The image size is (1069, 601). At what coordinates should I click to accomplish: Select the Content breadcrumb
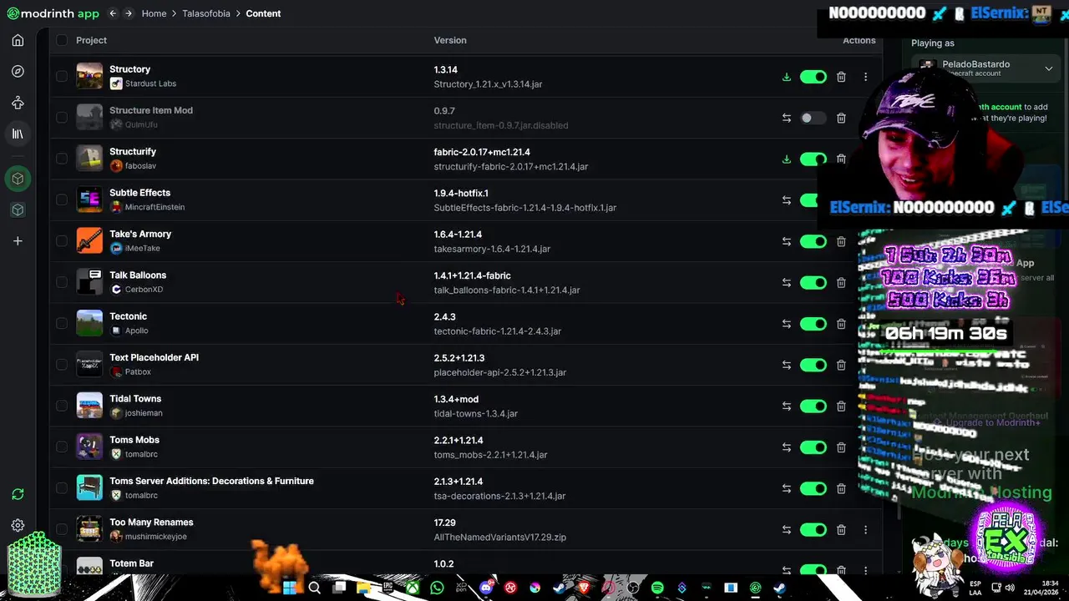tap(263, 13)
